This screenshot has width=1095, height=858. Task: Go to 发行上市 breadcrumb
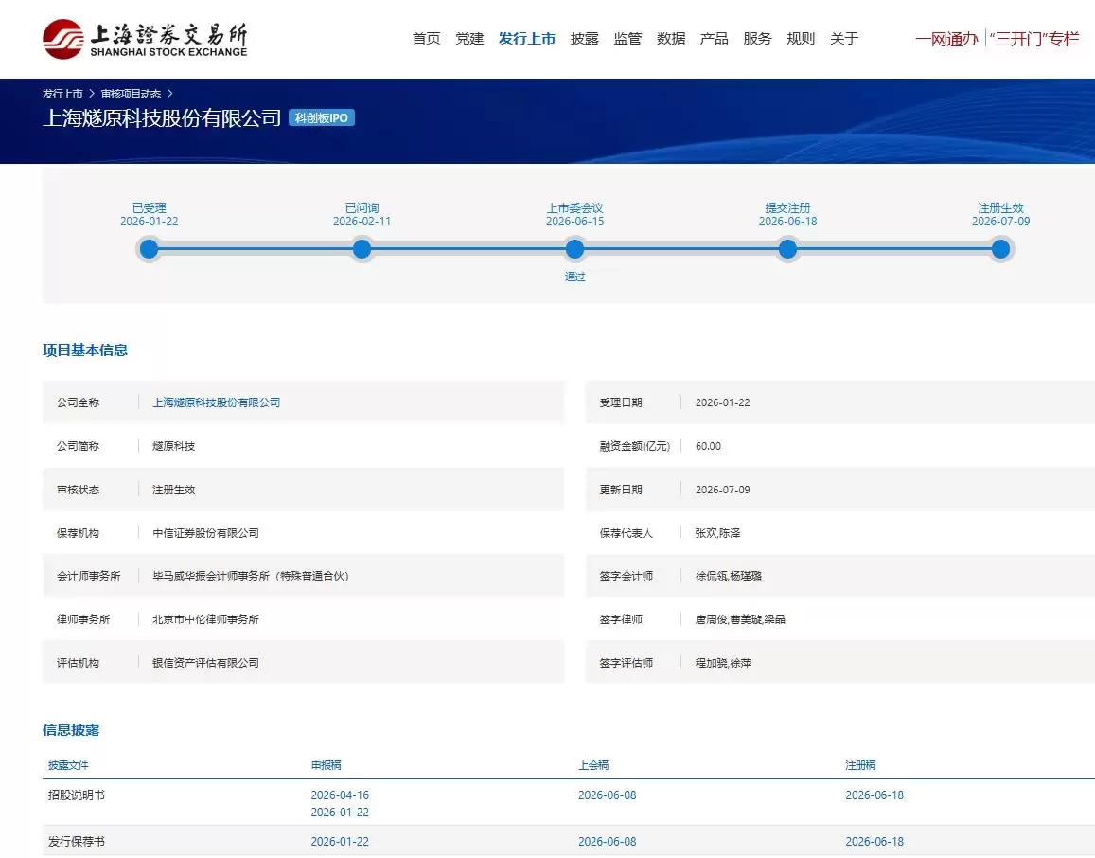[62, 94]
